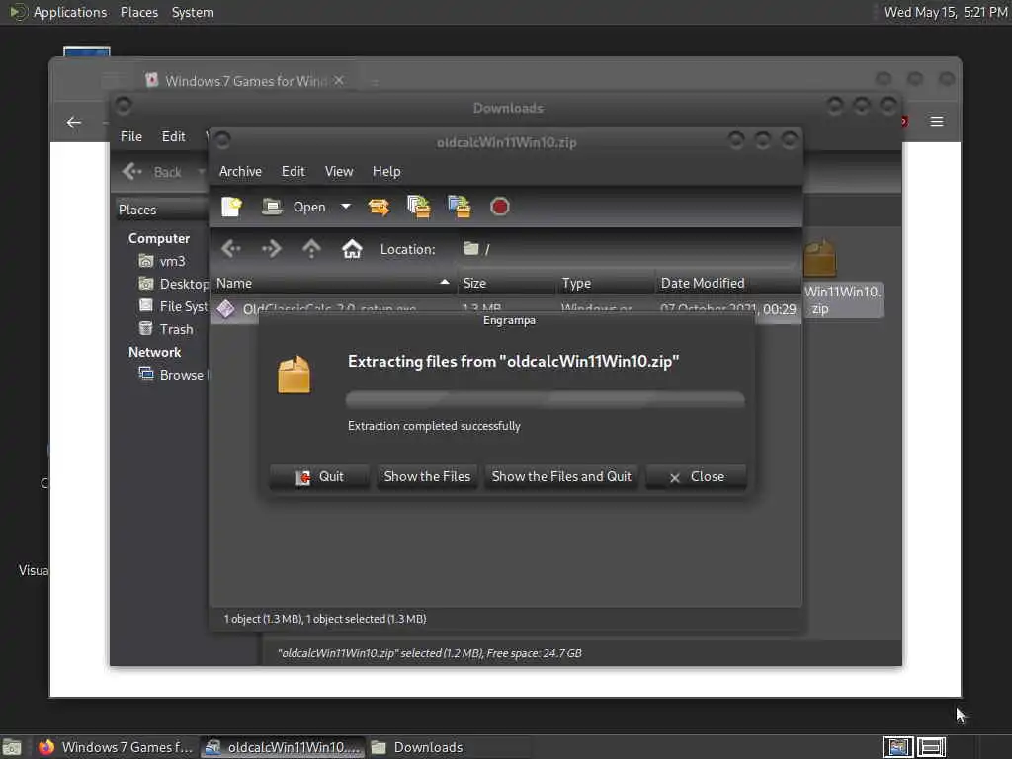1012x759 pixels.
Task: Select the OldClassicCalc setup exe row
Action: coord(505,308)
